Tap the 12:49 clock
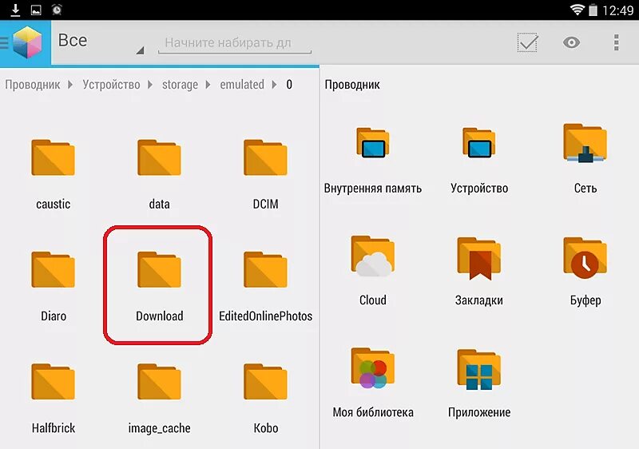Viewport: 639px width, 449px height. (617, 10)
